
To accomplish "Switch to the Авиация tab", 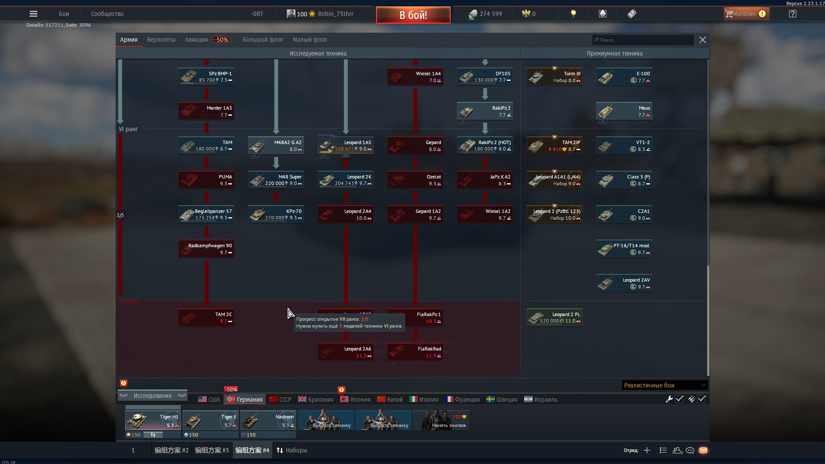I will 196,40.
